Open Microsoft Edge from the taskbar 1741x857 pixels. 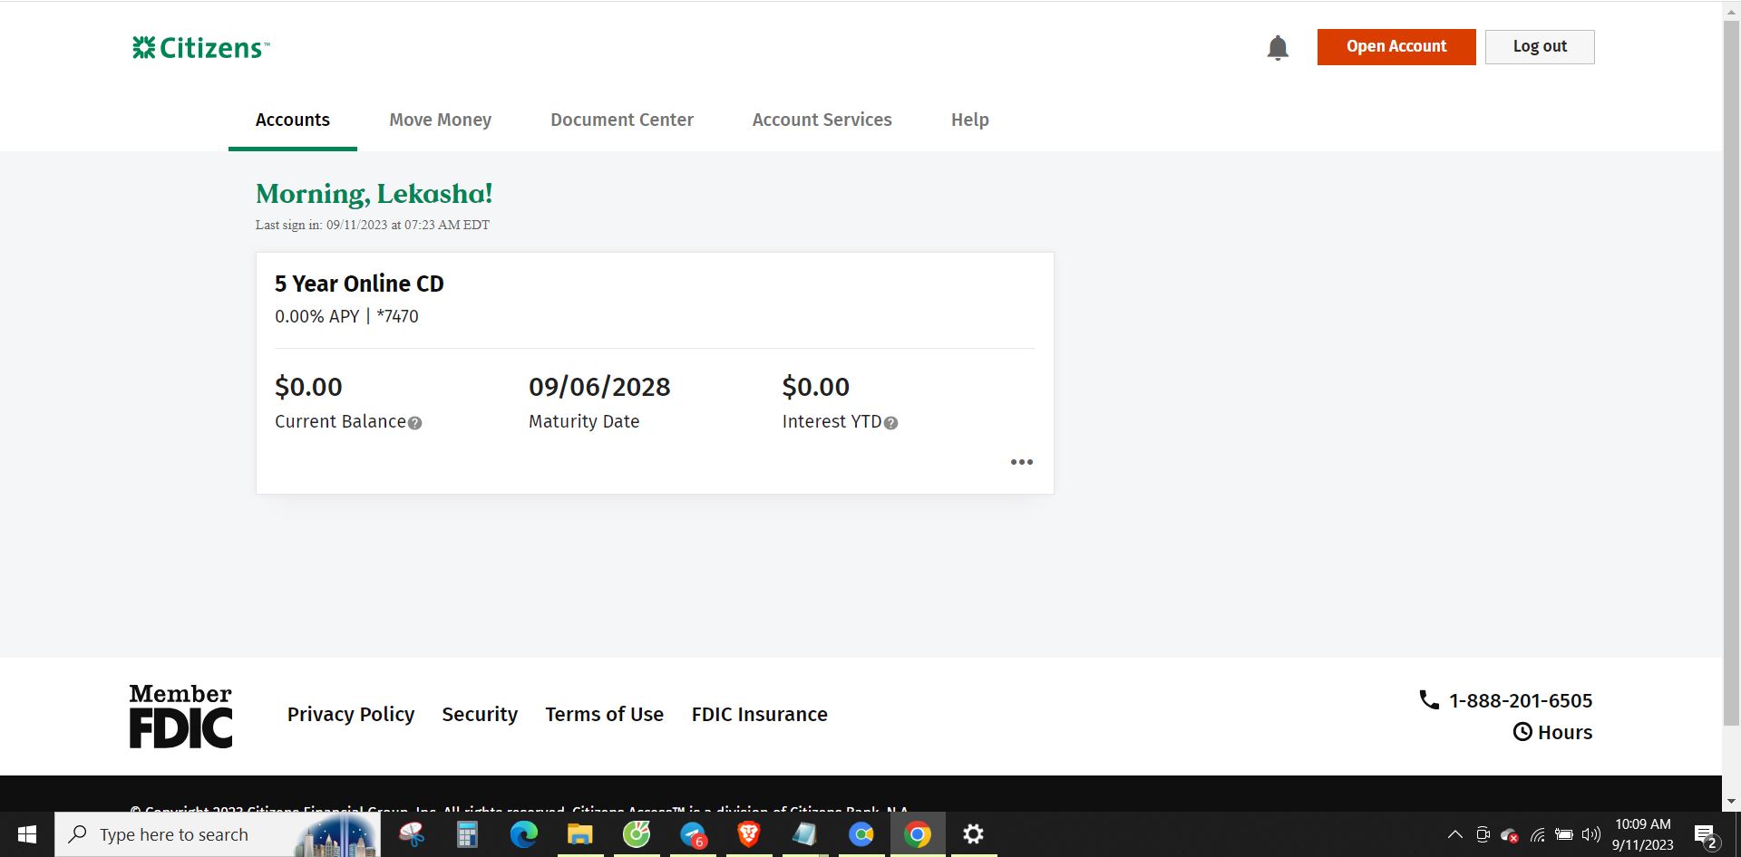524,834
